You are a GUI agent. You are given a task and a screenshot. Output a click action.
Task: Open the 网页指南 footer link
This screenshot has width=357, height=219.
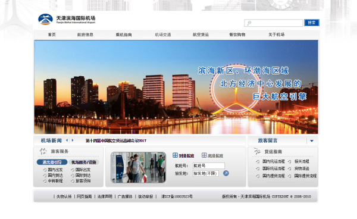84,196
